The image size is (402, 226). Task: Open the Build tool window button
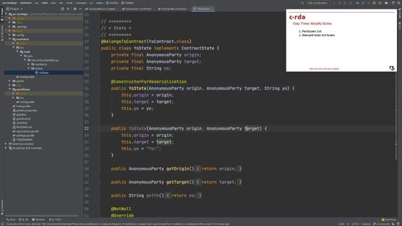tap(11, 220)
